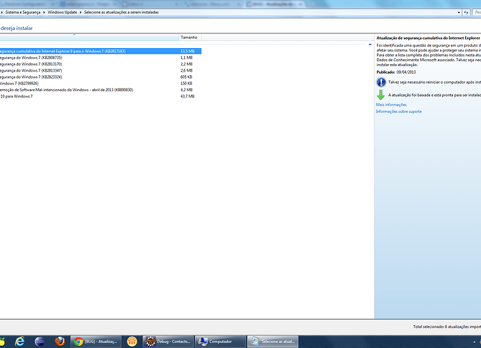Click the '150 KB' size cell
Image resolution: width=481 pixels, height=348 pixels.
[186, 84]
